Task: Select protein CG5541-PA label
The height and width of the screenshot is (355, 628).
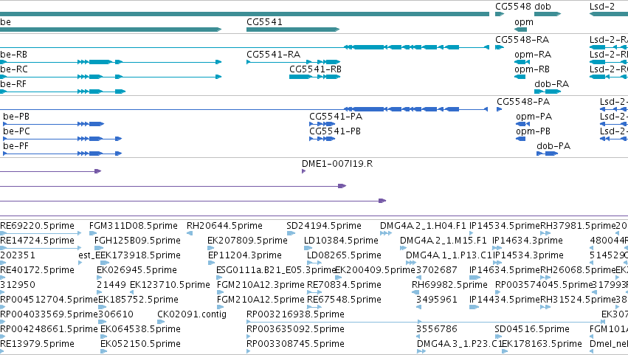Action: [336, 117]
